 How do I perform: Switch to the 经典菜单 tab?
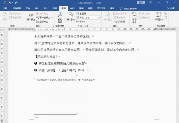click(x=17, y=8)
